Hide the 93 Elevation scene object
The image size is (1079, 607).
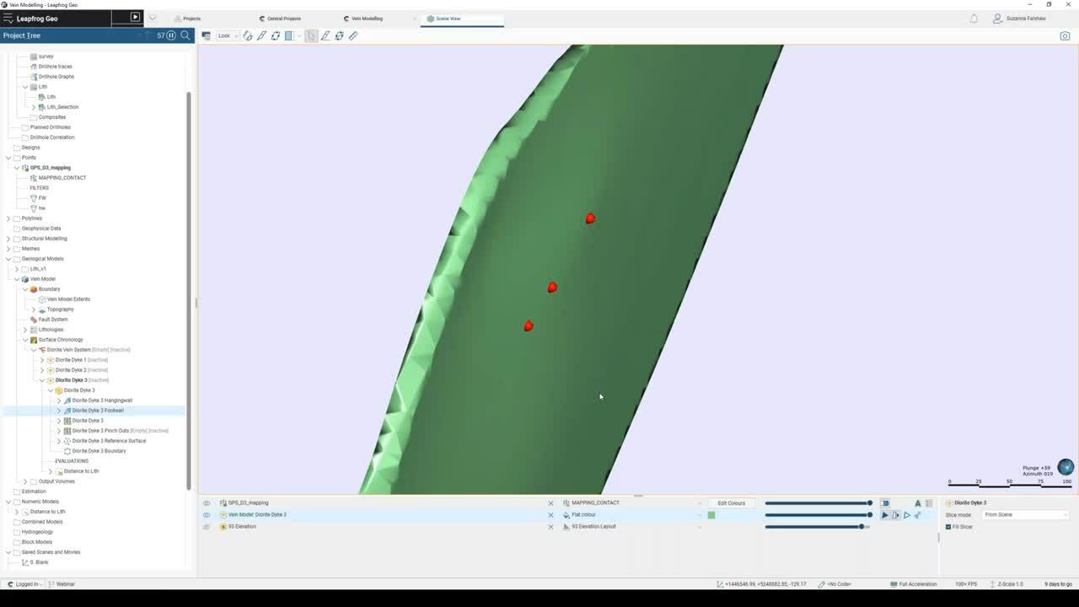point(207,527)
